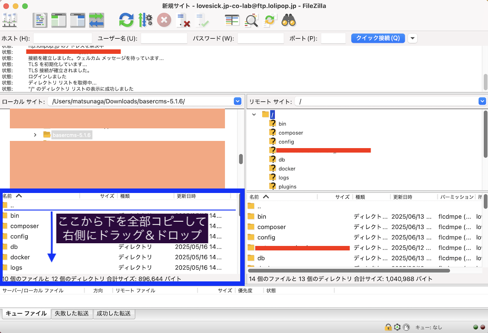Viewport: 488px width, 333px height.
Task: Click the reconnect to last server icon
Action: (x=202, y=21)
